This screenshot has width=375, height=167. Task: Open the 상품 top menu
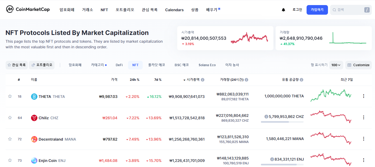tap(195, 10)
